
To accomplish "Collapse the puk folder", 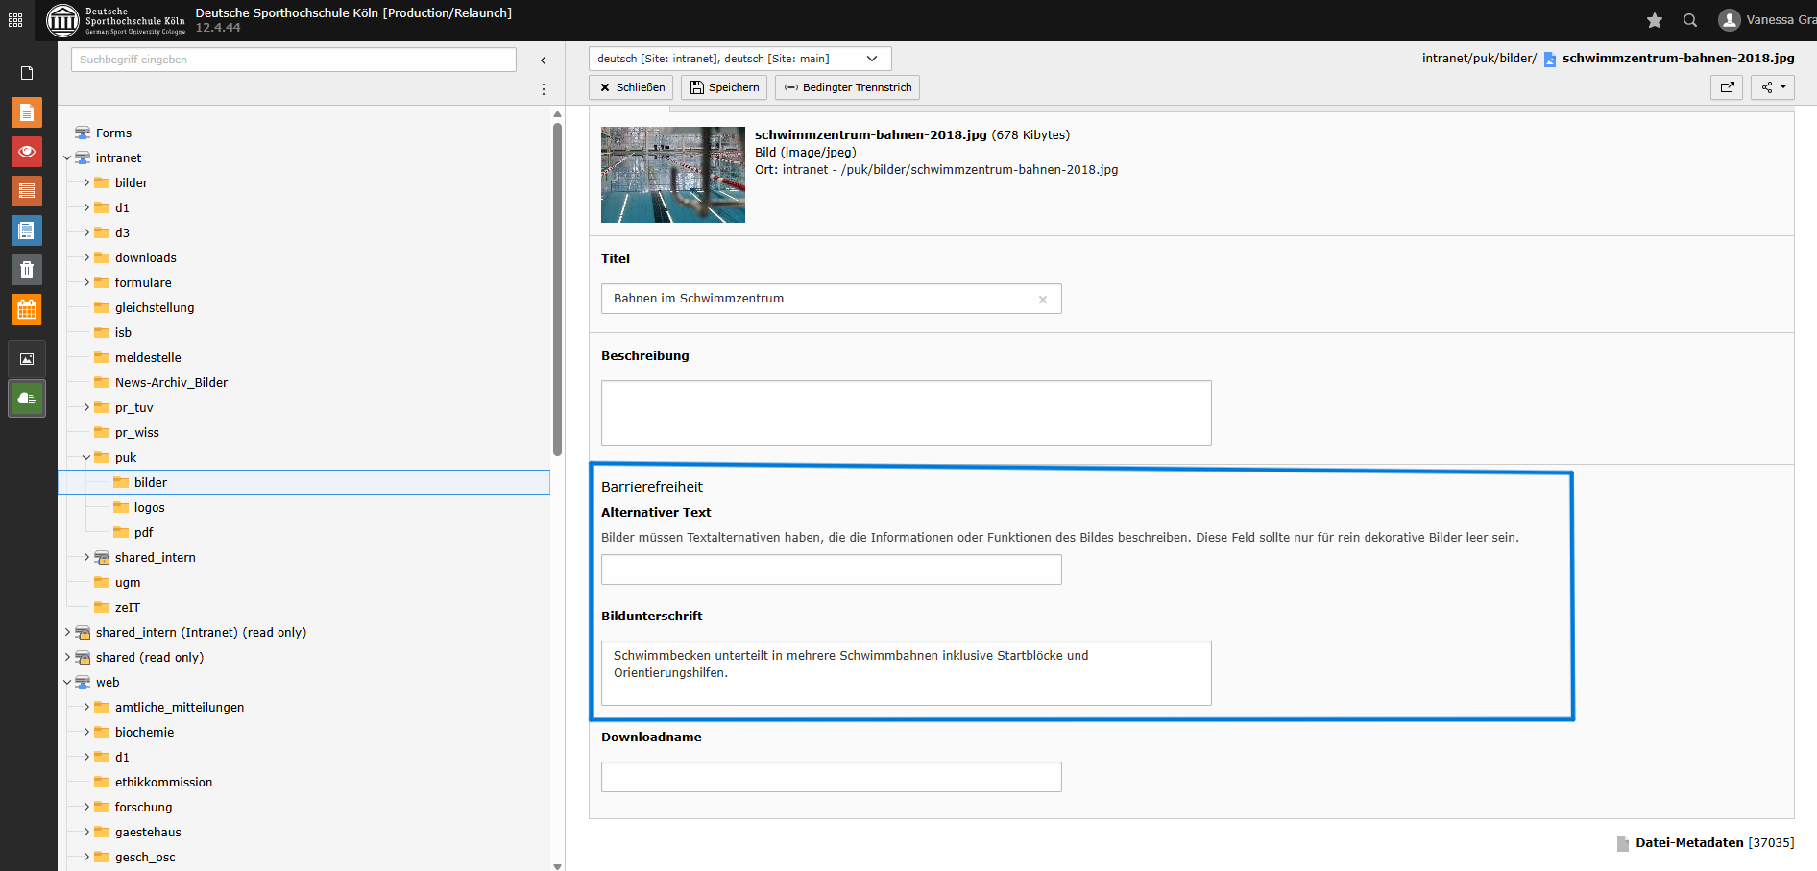I will click(x=86, y=458).
